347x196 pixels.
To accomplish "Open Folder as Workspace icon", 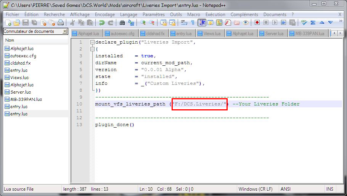I will [x=236, y=23].
